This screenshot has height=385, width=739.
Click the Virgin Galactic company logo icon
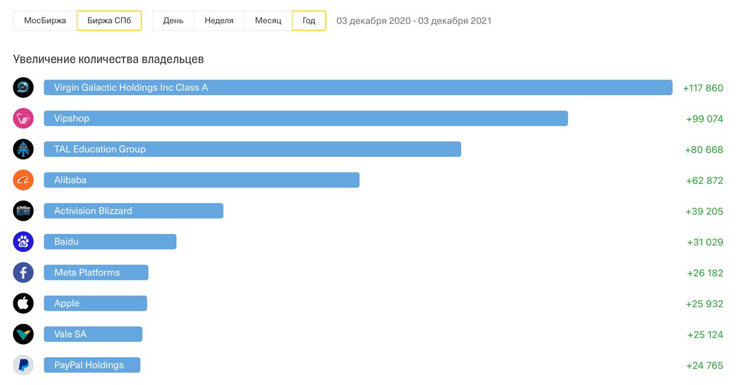point(24,88)
